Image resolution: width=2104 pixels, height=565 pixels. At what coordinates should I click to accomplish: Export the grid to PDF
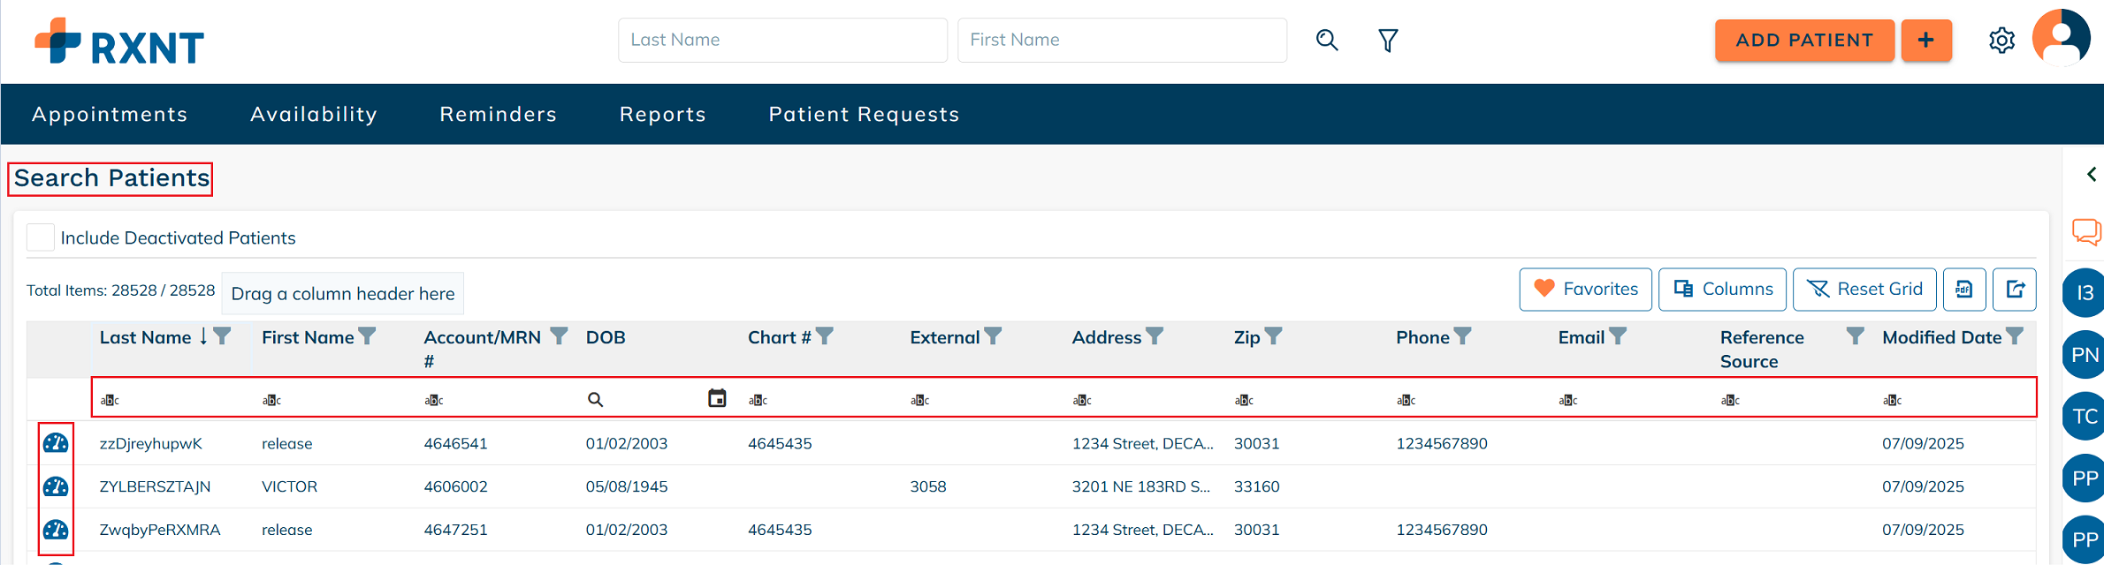[x=1964, y=290]
